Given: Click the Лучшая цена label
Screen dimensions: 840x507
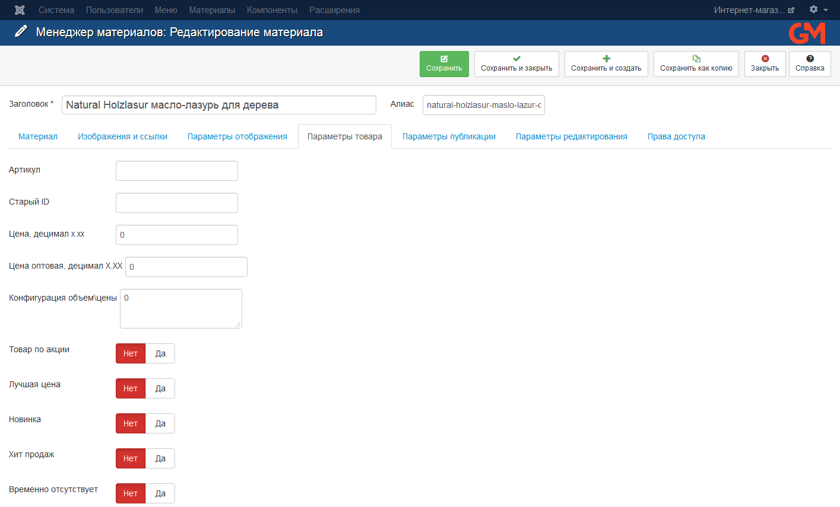Looking at the screenshot, I should (34, 384).
